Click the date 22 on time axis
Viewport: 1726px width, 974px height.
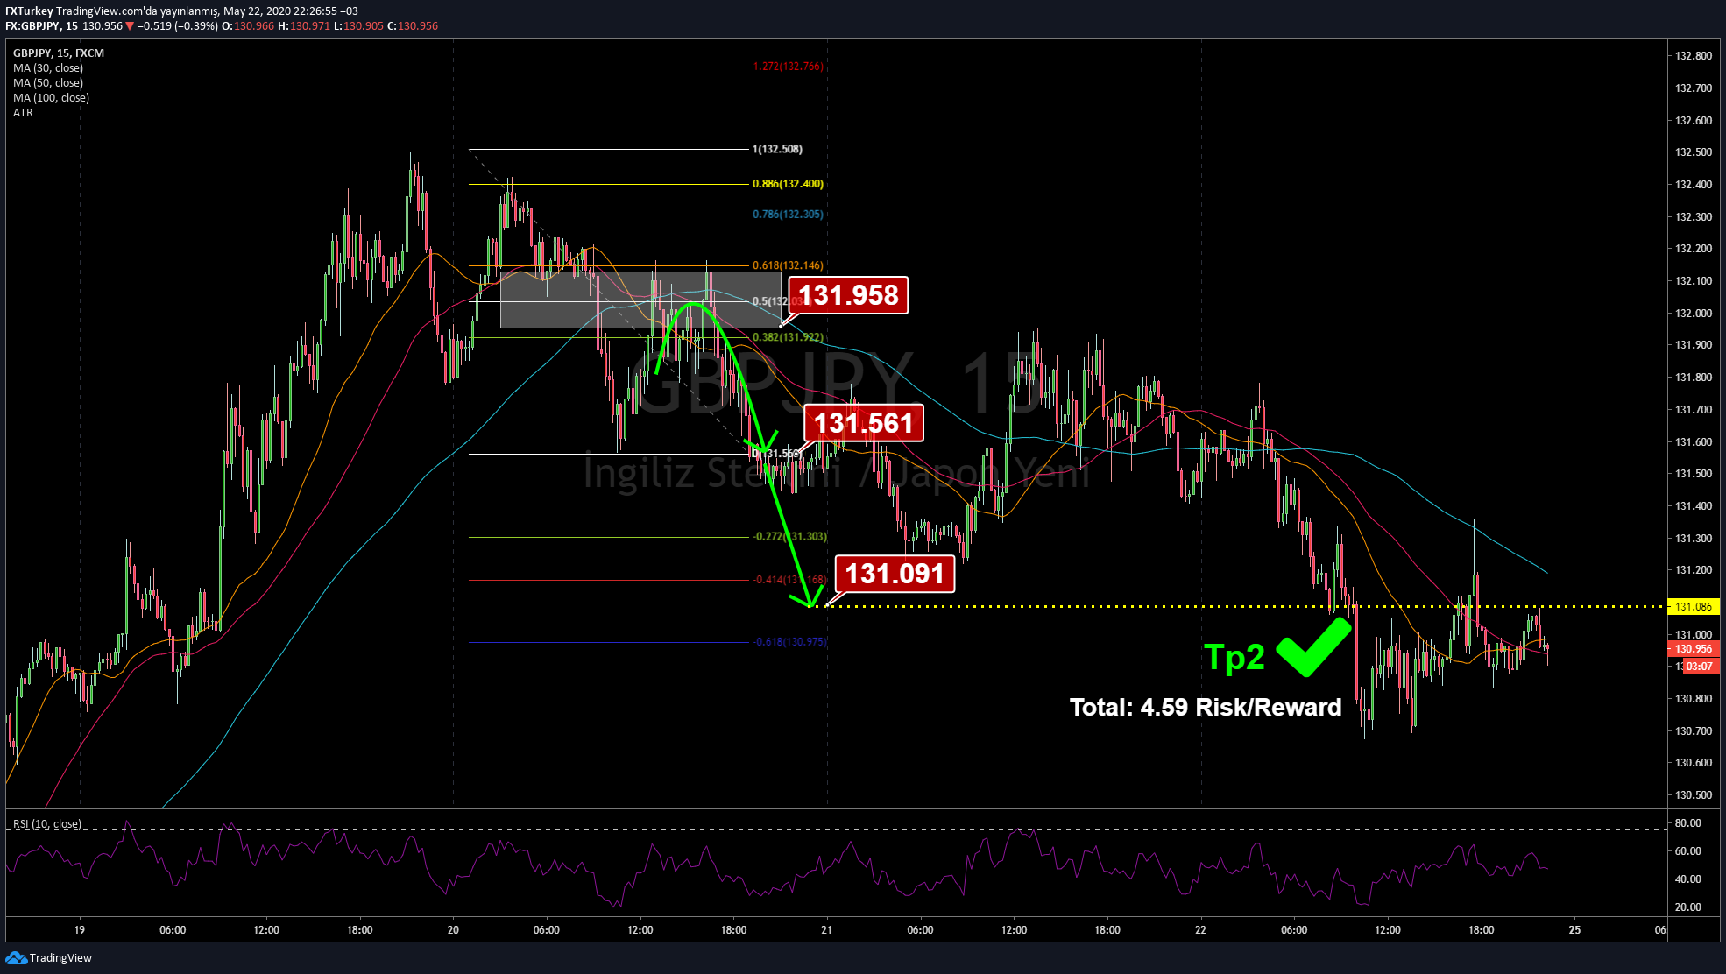[x=1201, y=930]
